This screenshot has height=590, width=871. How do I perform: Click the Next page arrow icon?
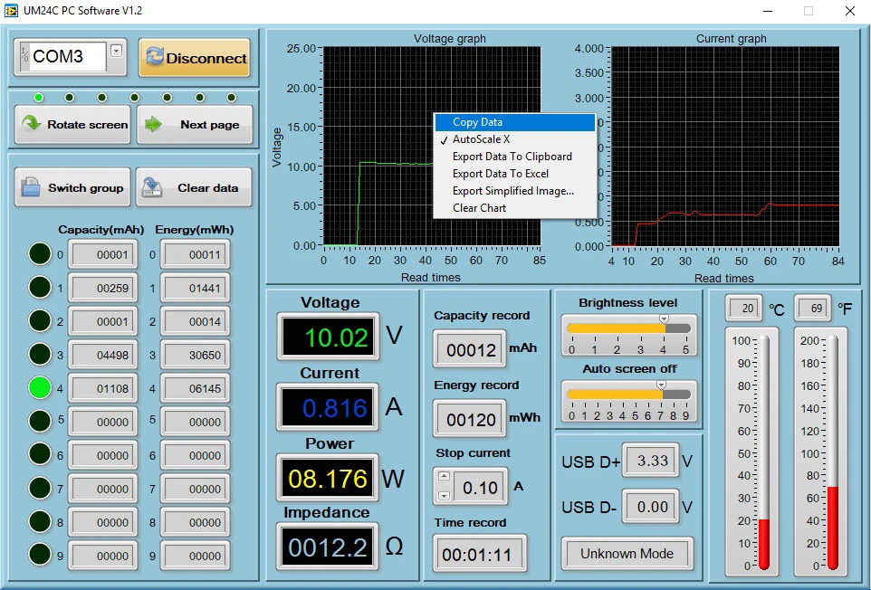point(154,124)
